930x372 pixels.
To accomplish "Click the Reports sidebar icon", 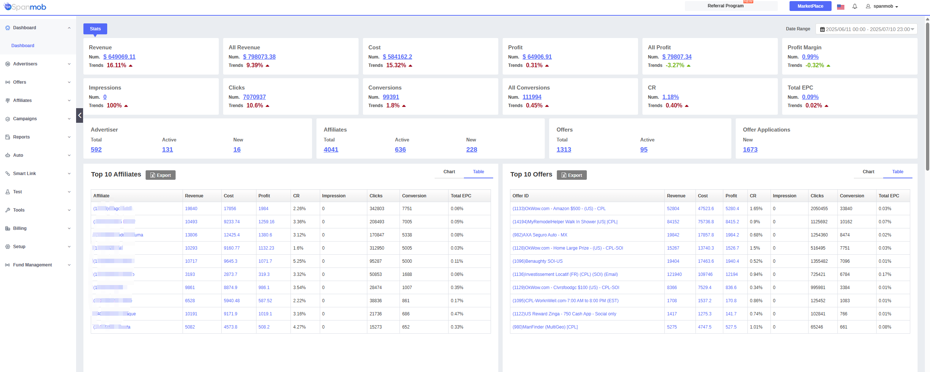I will pyautogui.click(x=8, y=137).
